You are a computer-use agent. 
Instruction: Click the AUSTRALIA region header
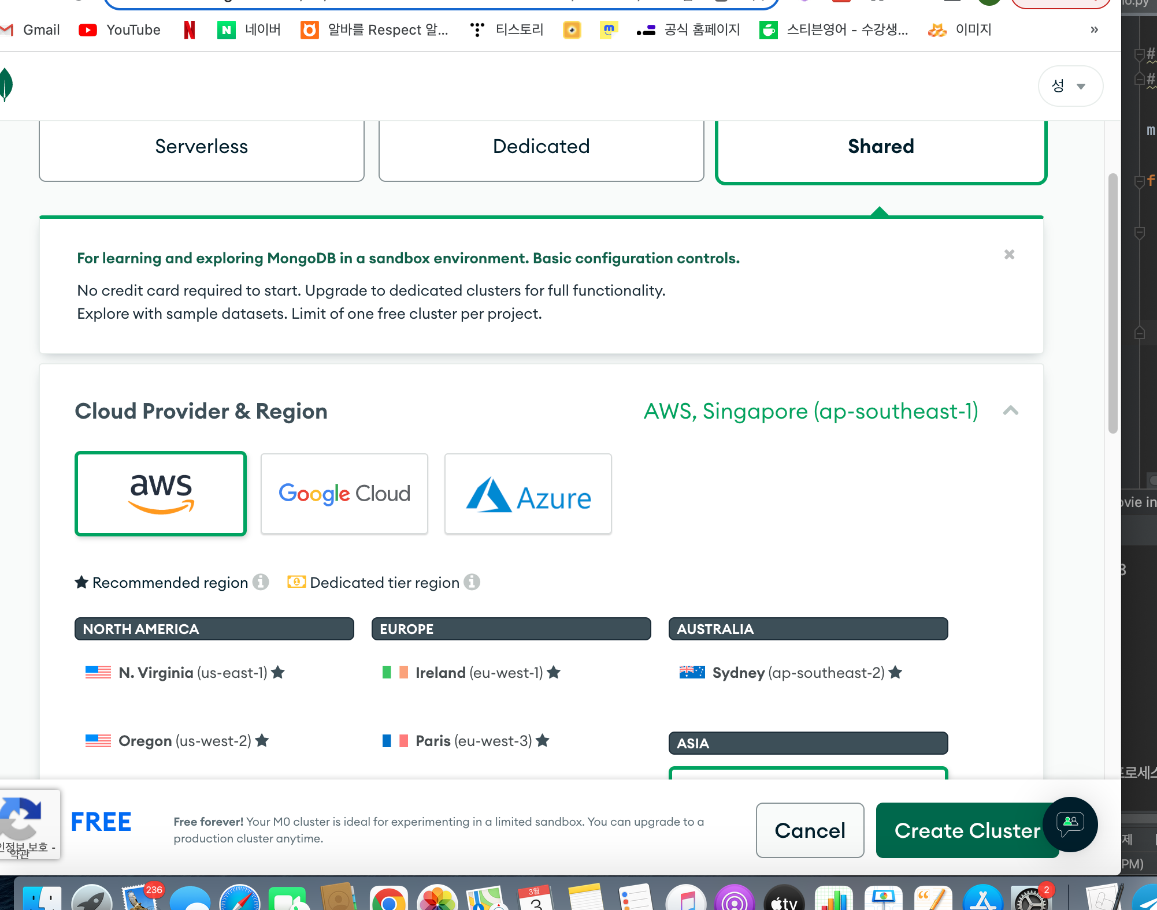[x=809, y=629]
